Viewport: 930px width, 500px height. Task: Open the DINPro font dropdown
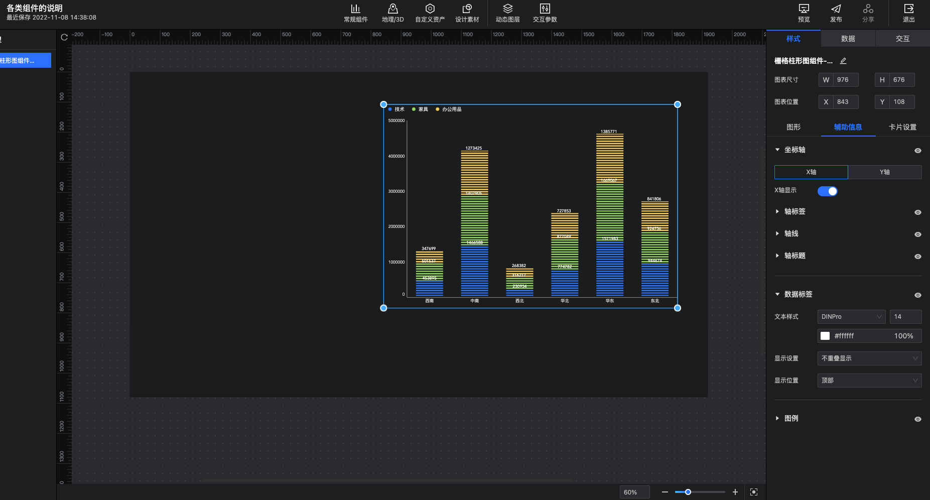pos(851,317)
